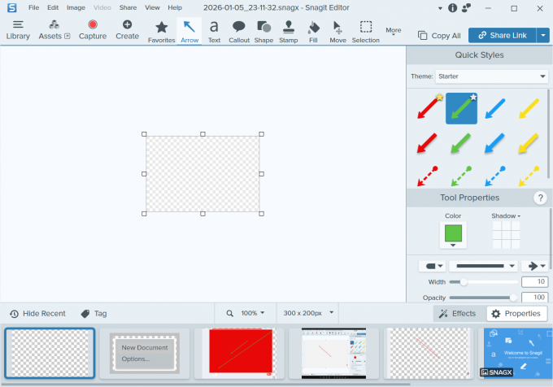Select the New Document Options thumbnail
Screen dimensions: 553x387
point(145,354)
